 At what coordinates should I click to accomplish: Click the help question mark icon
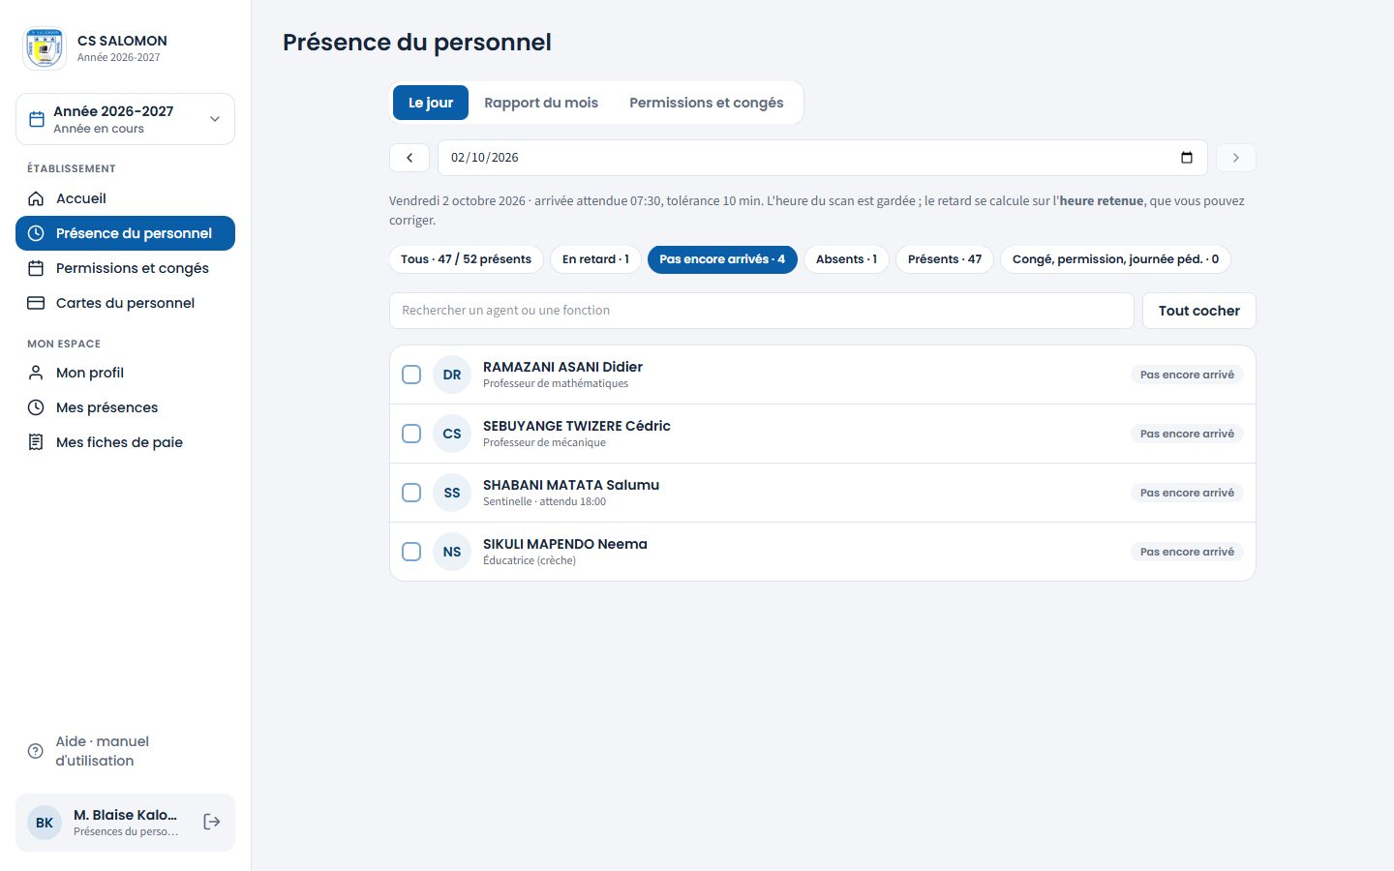[36, 751]
